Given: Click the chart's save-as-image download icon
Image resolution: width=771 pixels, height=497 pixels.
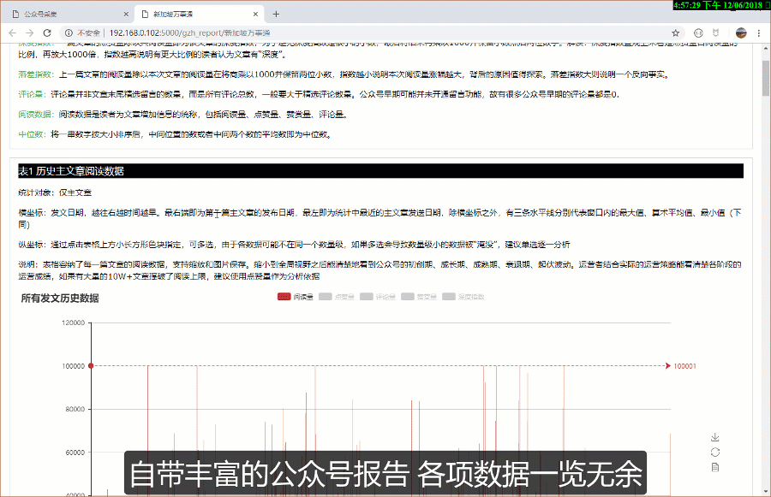Looking at the screenshot, I should click(x=715, y=437).
